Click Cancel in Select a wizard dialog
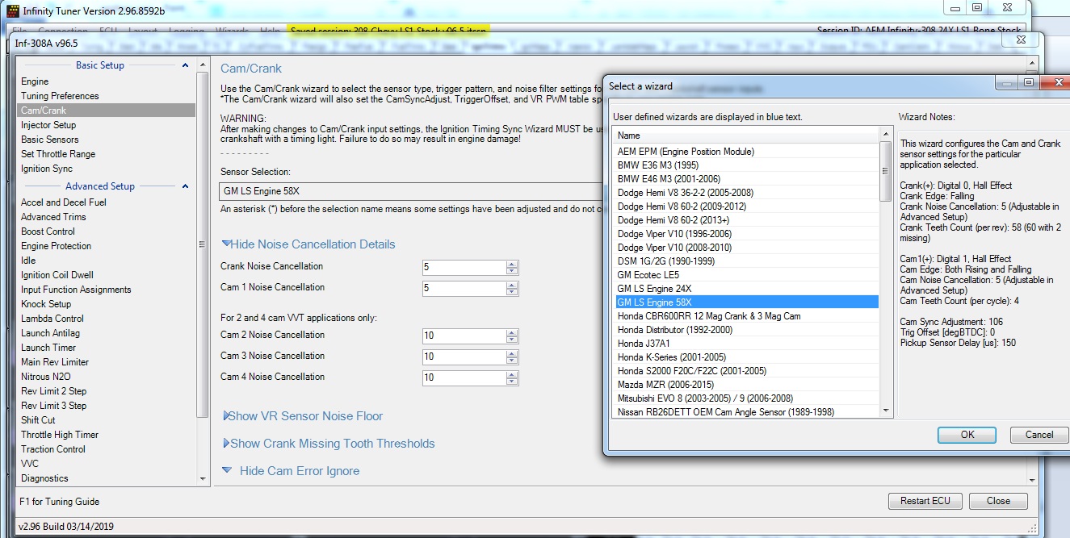This screenshot has width=1070, height=538. coord(1039,435)
